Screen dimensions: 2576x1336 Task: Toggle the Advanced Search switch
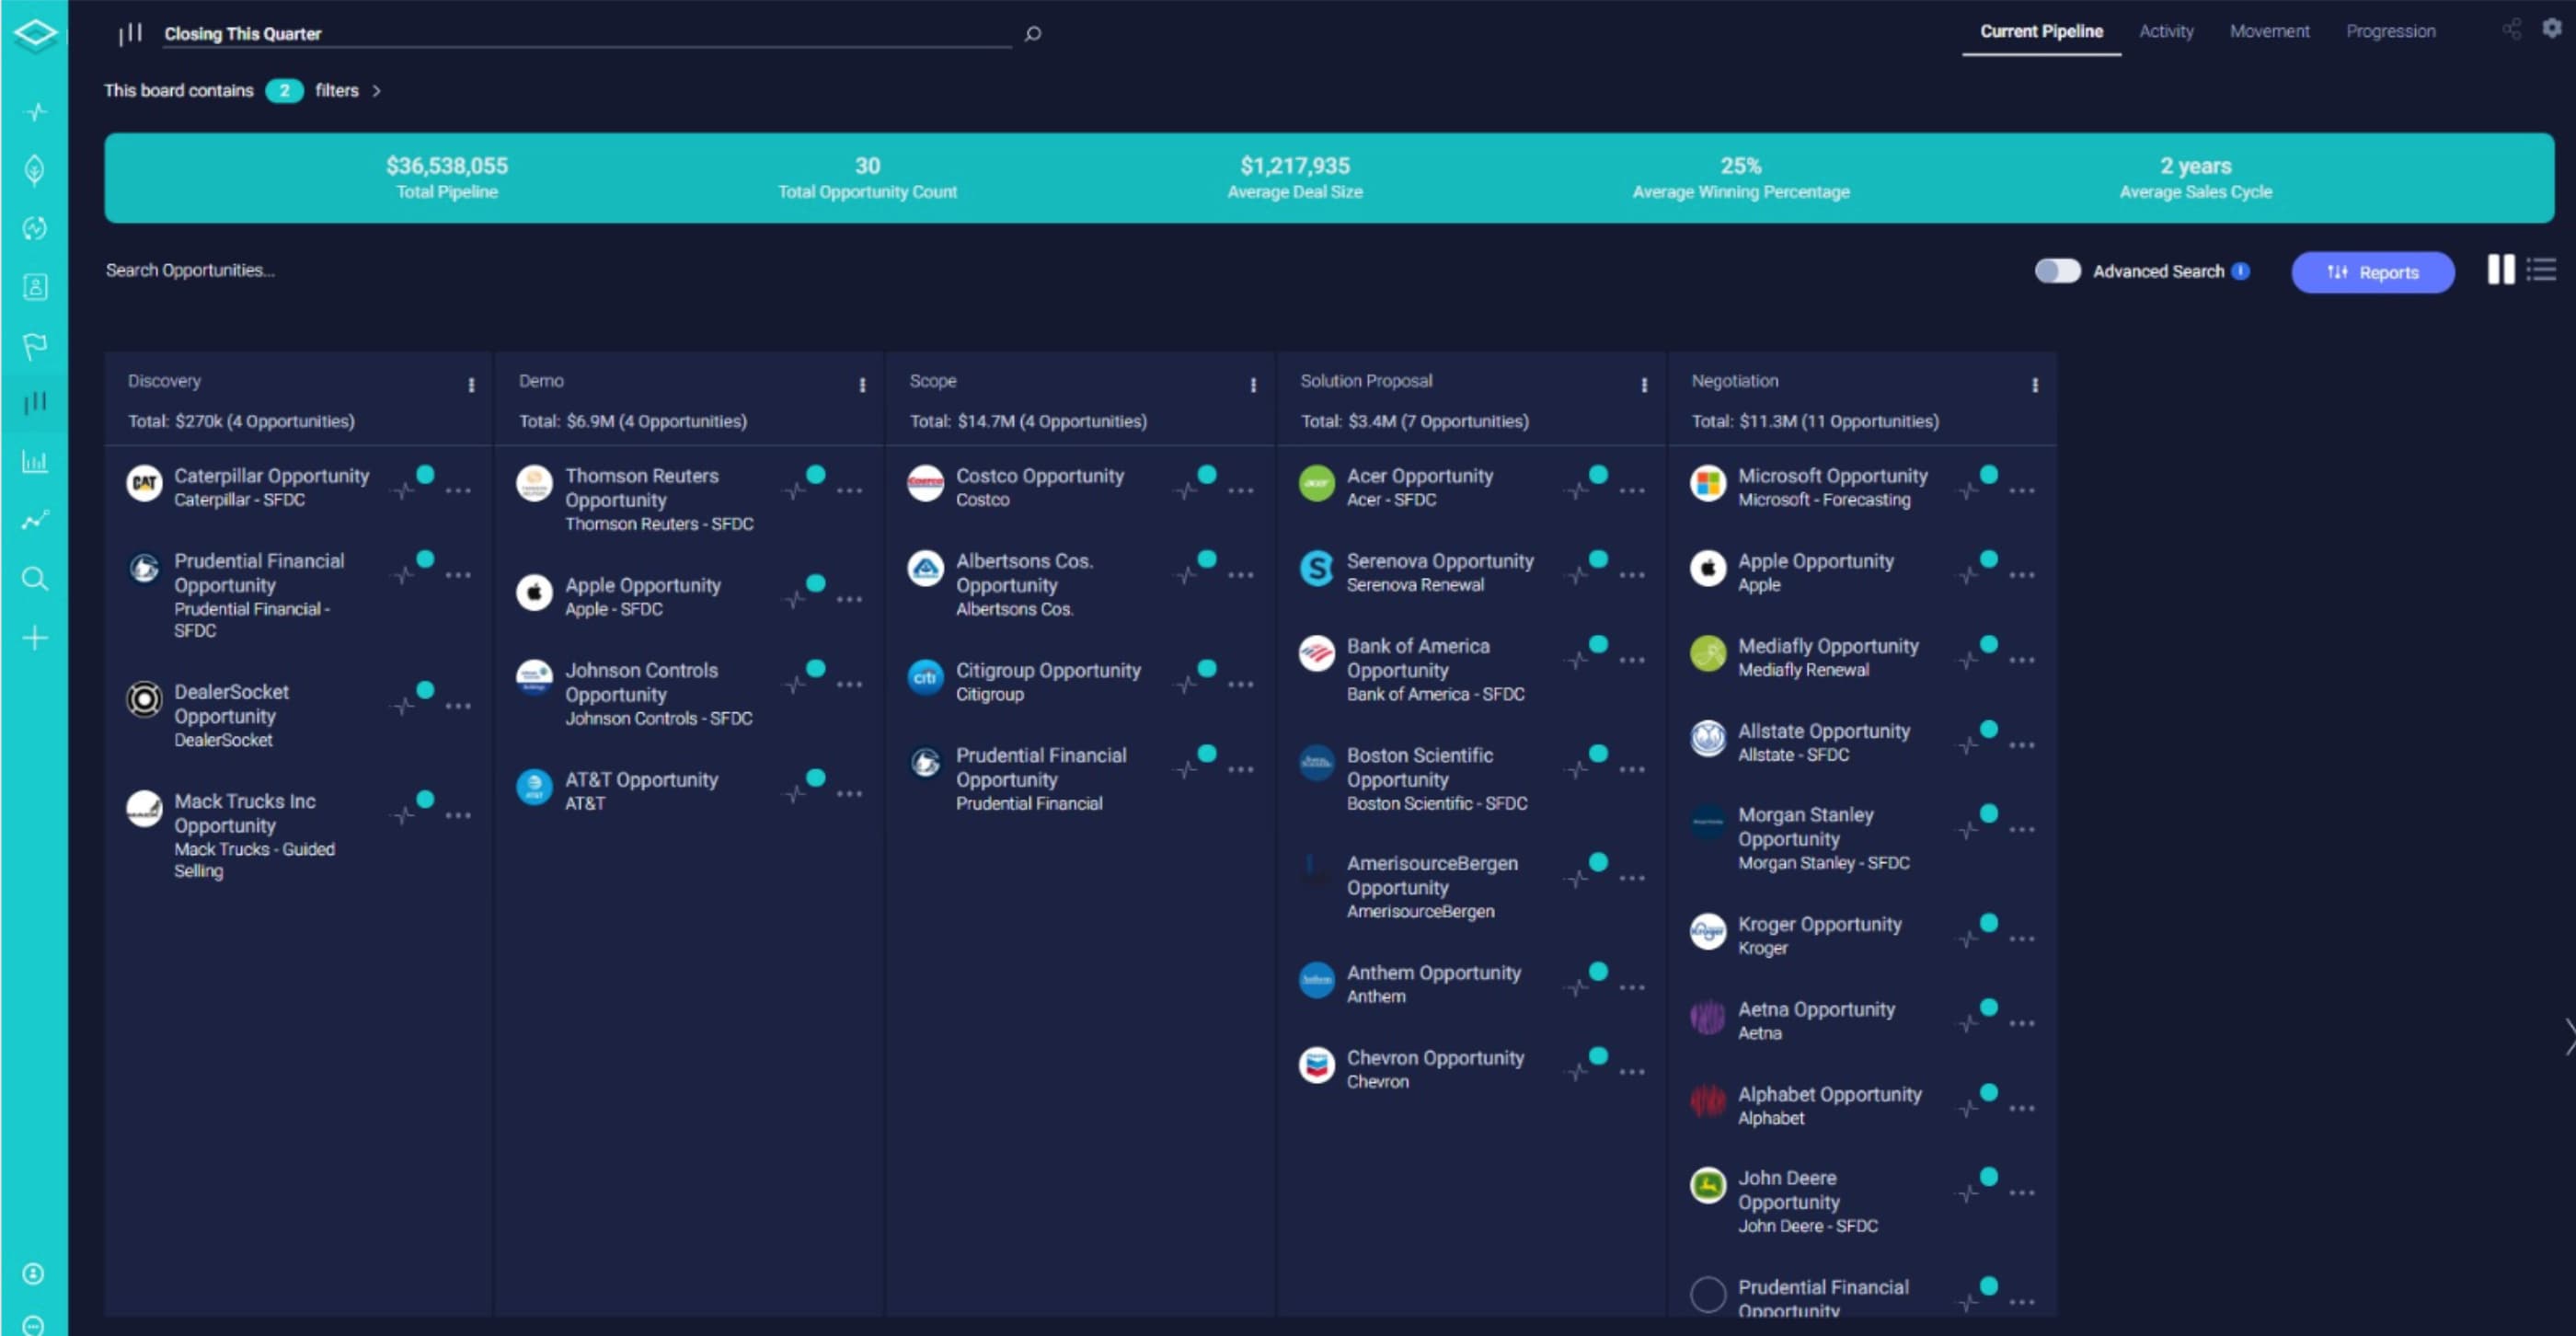(x=2057, y=271)
